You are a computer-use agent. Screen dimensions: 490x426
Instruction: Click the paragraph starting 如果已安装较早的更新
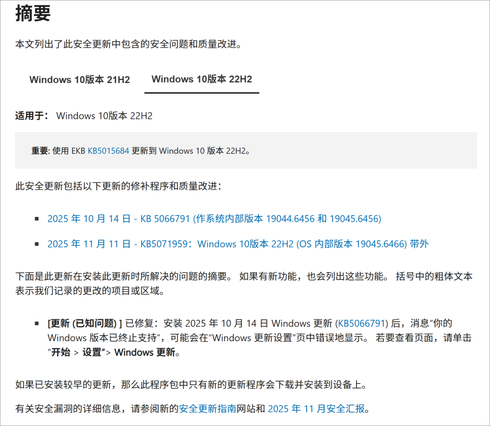pyautogui.click(x=191, y=384)
